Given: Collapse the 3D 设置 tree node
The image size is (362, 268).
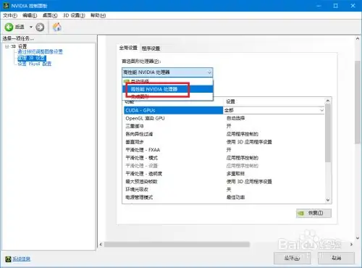Looking at the screenshot, I should [7, 46].
